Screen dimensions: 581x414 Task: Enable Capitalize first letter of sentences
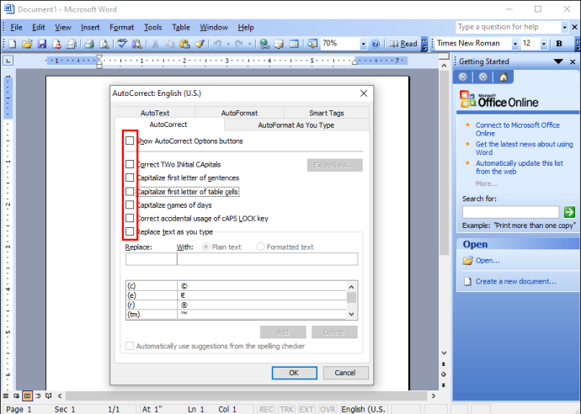(130, 178)
